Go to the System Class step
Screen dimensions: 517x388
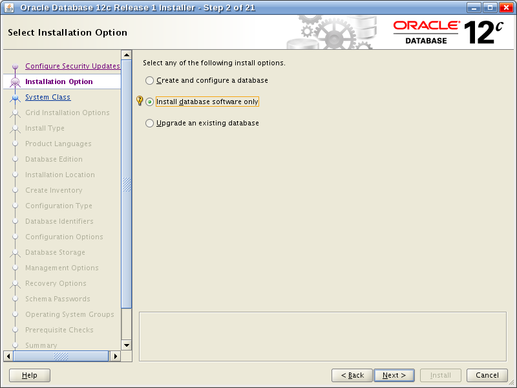(48, 97)
